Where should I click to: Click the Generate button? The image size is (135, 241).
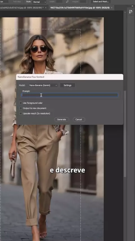coord(61,119)
